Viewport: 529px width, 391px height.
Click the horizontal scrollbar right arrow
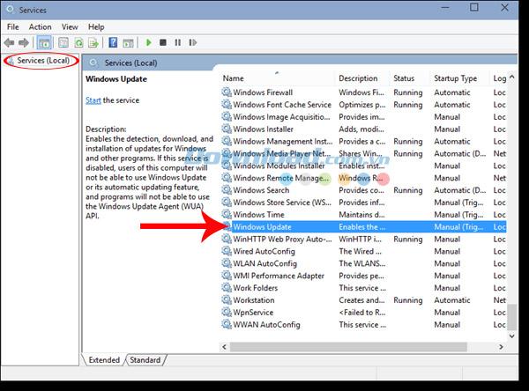tap(501, 347)
